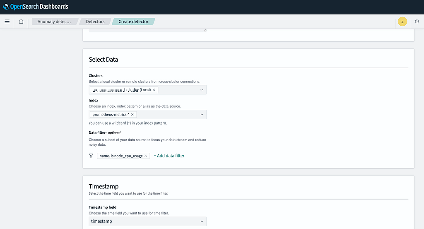Screen dimensions: 424x229
Task: Open the user avatar menu "a"
Action: (x=402, y=22)
